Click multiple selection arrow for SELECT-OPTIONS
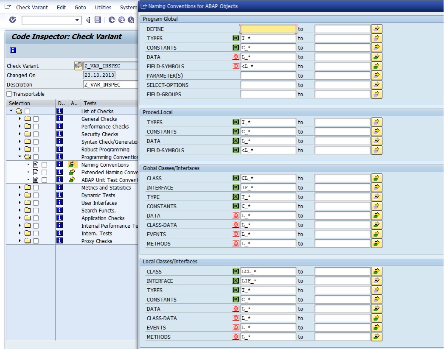This screenshot has width=444, height=349. pyautogui.click(x=377, y=84)
